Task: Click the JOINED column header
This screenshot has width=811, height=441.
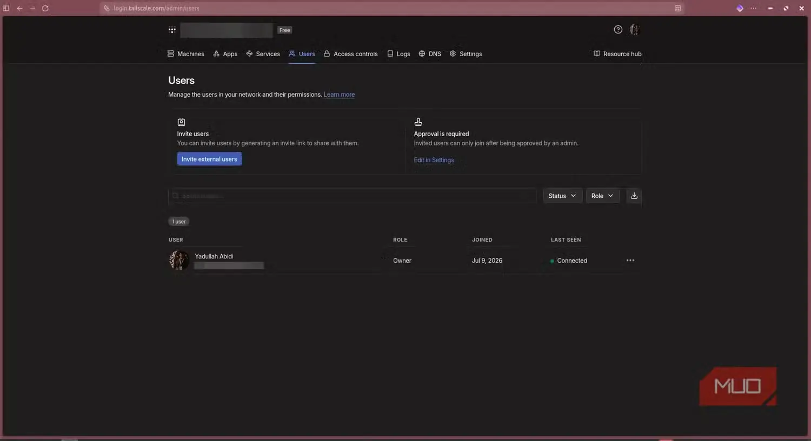Action: (482, 240)
